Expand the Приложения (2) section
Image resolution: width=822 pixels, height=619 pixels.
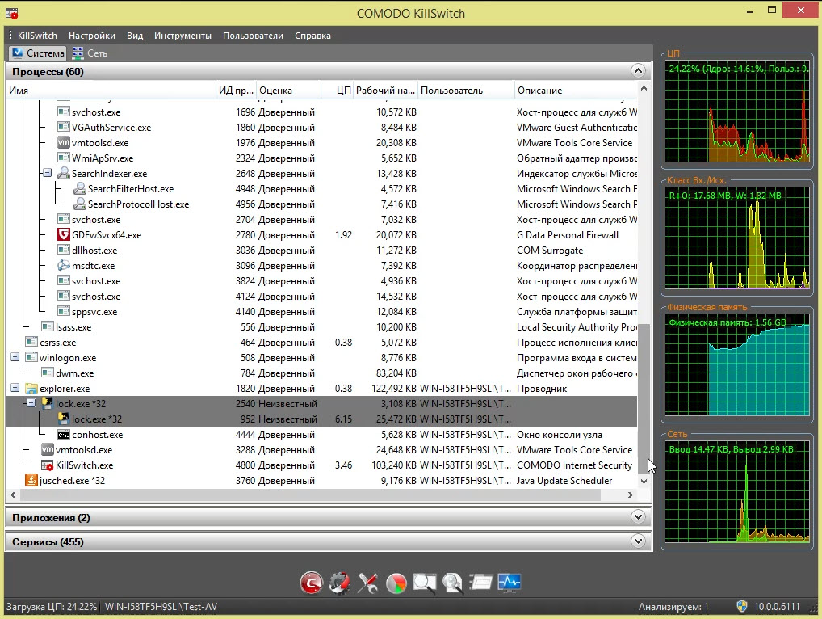tap(638, 517)
